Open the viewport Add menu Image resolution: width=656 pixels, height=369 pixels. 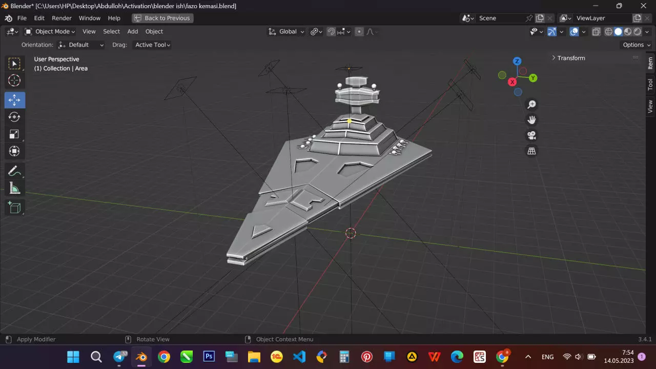133,32
